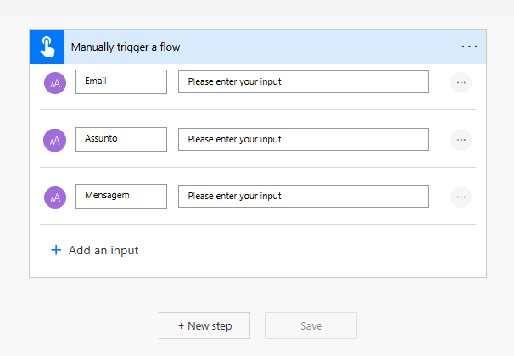The height and width of the screenshot is (356, 514).
Task: Edit the Mensagem name field
Action: tap(121, 196)
